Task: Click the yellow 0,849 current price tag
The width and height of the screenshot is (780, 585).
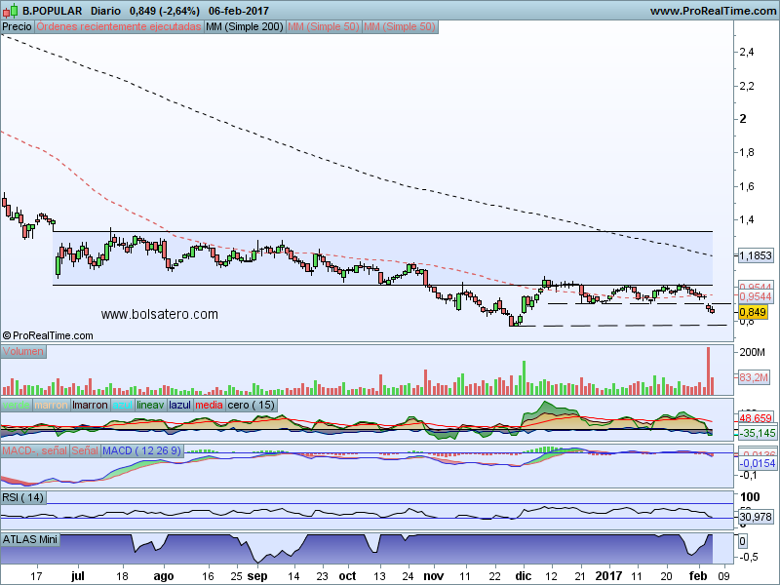Action: click(753, 312)
